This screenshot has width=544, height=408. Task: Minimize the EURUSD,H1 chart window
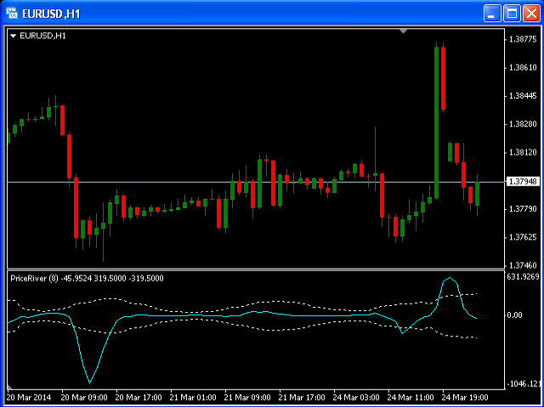[491, 14]
